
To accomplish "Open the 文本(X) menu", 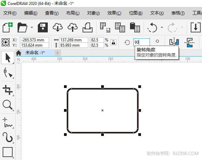I will (x=157, y=13).
